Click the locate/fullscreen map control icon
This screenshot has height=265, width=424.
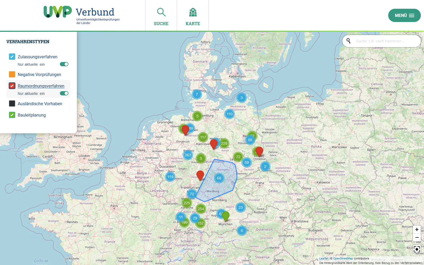417,249
